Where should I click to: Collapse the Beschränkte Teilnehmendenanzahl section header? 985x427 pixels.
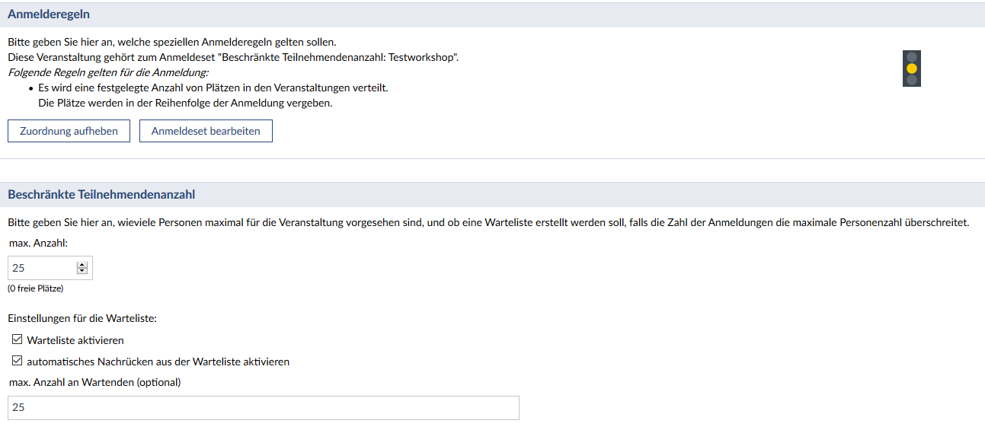coord(101,195)
